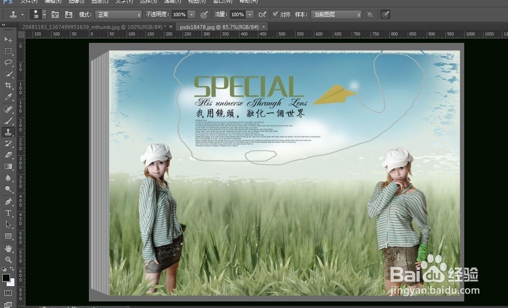Open the 模式 blending mode dropdown
Screen dimensions: 508x308
pyautogui.click(x=118, y=15)
